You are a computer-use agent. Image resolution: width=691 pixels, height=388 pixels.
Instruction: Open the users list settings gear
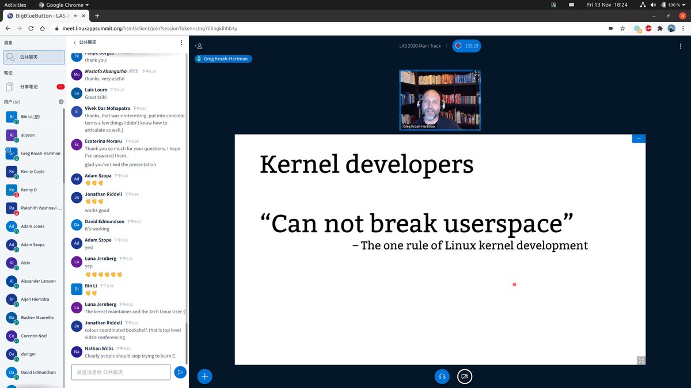point(61,101)
